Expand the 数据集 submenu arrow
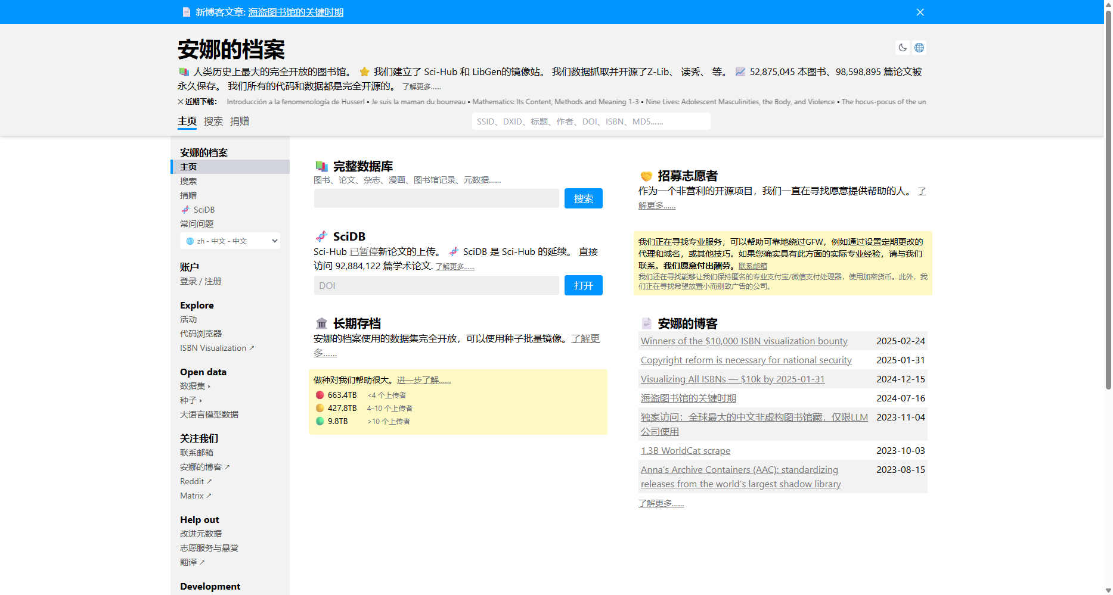This screenshot has width=1113, height=595. tap(209, 387)
